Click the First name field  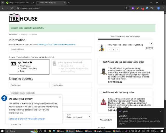29,85
